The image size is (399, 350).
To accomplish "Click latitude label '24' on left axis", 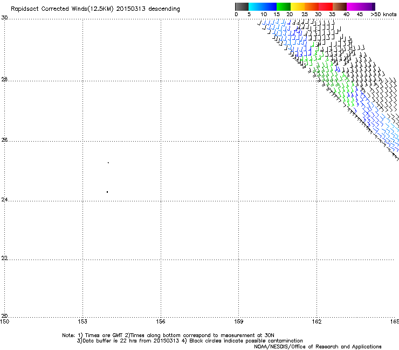I will pos(4,200).
